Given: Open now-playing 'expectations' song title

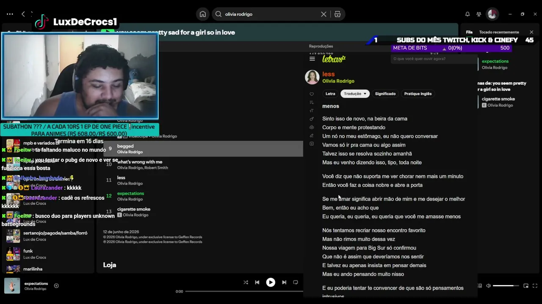Looking at the screenshot, I should (x=36, y=283).
